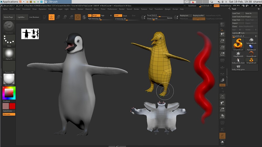Click the penguin silhouette reference thumbnail

(x=30, y=34)
